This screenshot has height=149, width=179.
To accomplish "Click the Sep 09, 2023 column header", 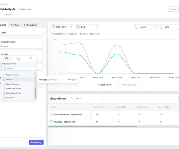I will [x=142, y=107].
